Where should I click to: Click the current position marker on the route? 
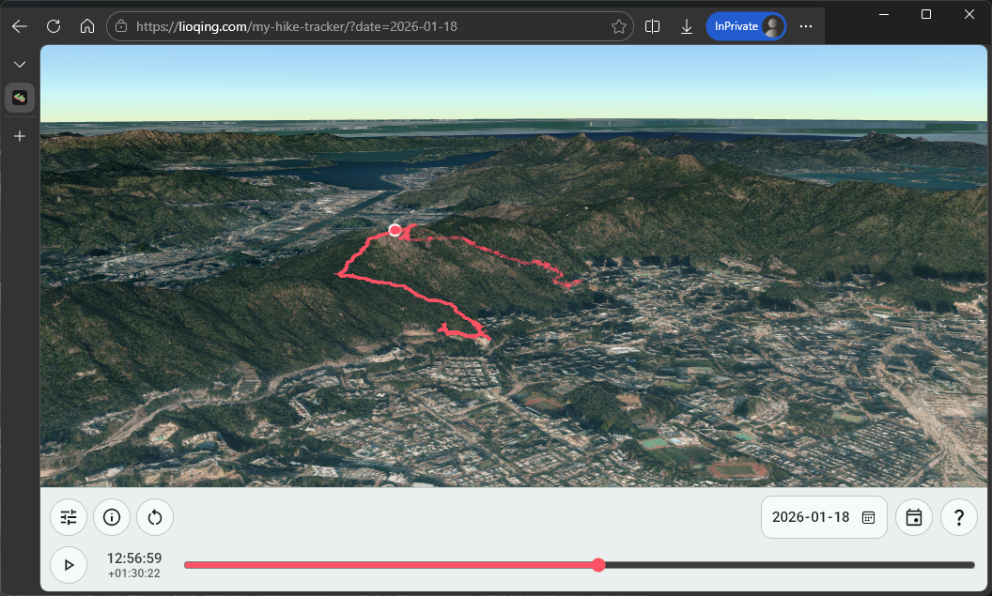pyautogui.click(x=395, y=229)
